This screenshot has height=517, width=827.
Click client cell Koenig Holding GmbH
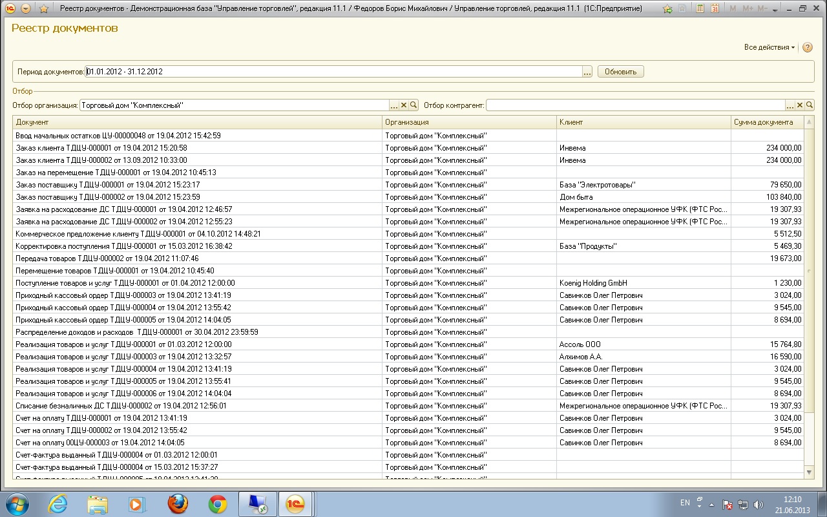[644, 283]
